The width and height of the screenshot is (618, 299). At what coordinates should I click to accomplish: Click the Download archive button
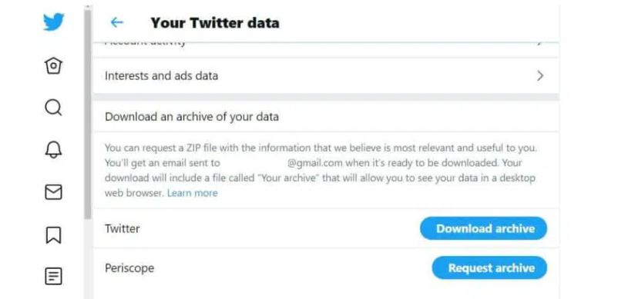click(484, 229)
